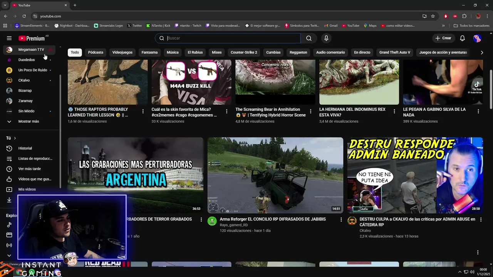
Task: Open options for LE PEGAN A GABINO video
Action: (x=478, y=111)
